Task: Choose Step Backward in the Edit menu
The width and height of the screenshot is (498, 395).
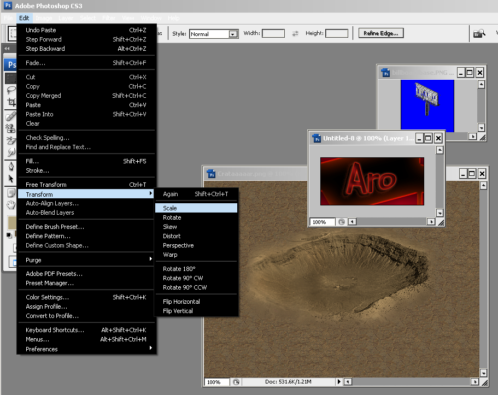Action: click(x=86, y=49)
